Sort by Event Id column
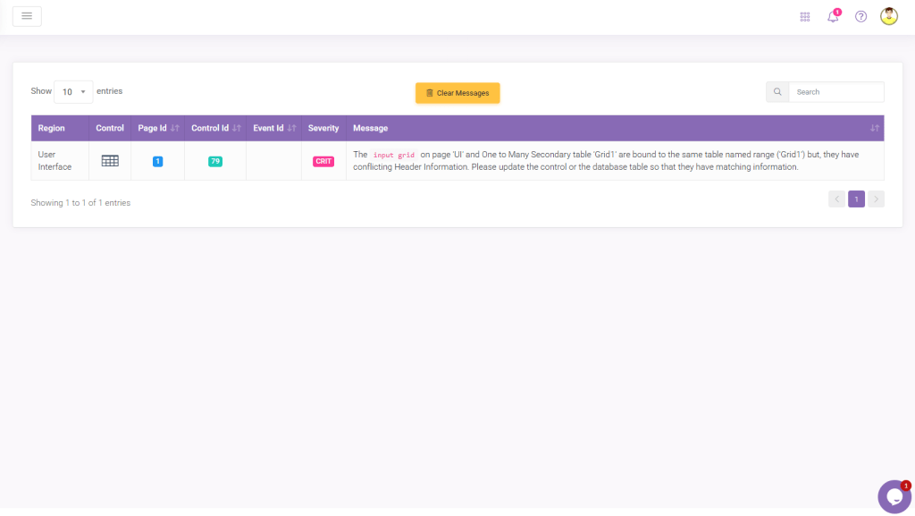This screenshot has height=516, width=915. click(273, 128)
